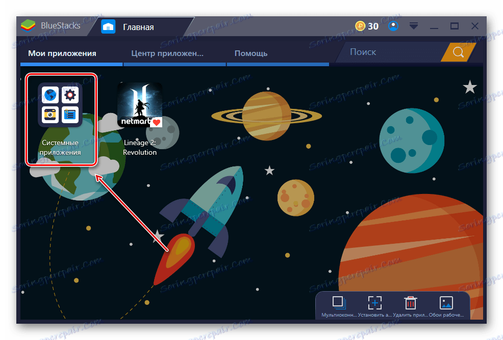The width and height of the screenshot is (503, 340).
Task: Open Мультиоконность multi-instance icon
Action: (339, 302)
